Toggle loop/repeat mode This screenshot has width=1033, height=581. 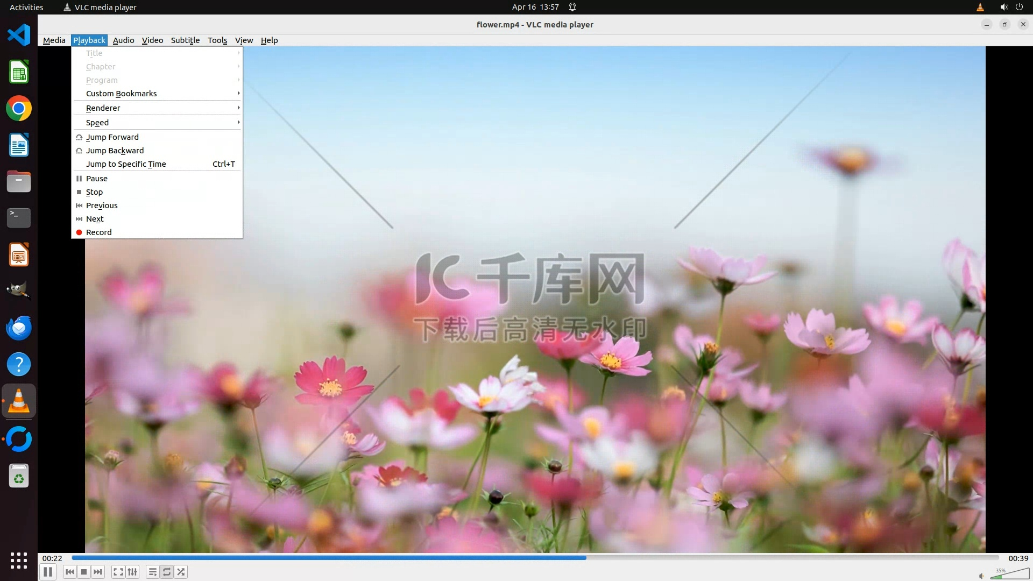coord(167,572)
